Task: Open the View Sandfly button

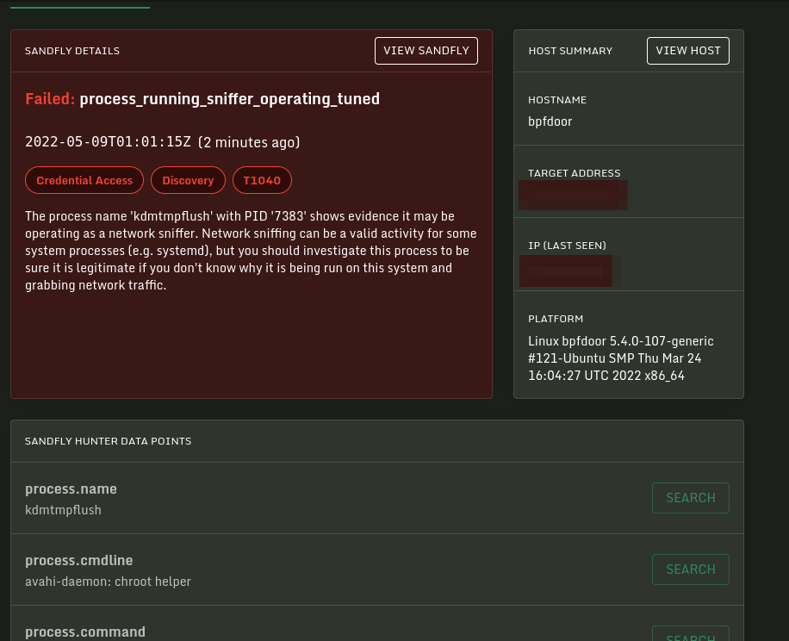Action: coord(426,51)
